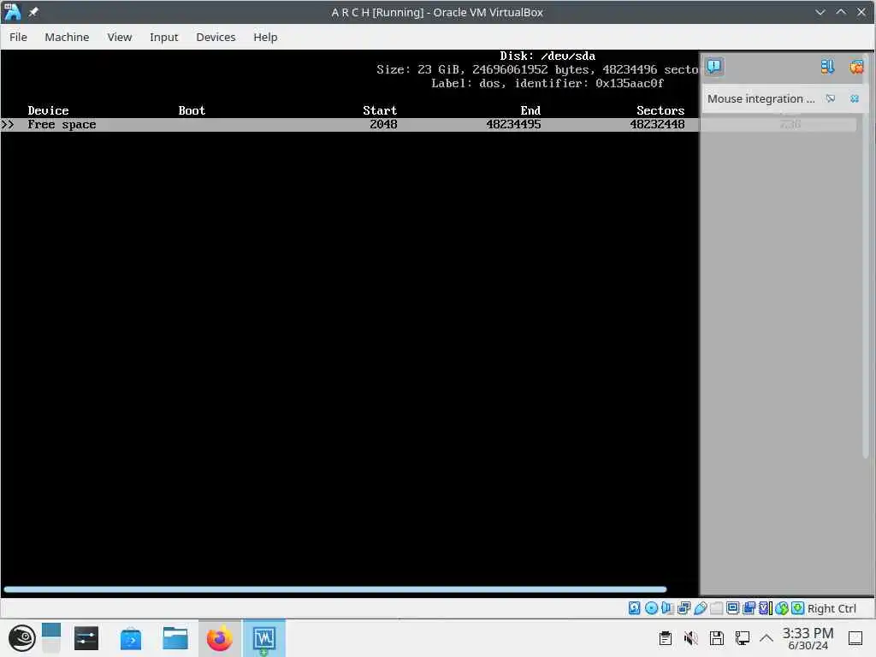Open the Input menu
This screenshot has width=876, height=657.
point(163,37)
